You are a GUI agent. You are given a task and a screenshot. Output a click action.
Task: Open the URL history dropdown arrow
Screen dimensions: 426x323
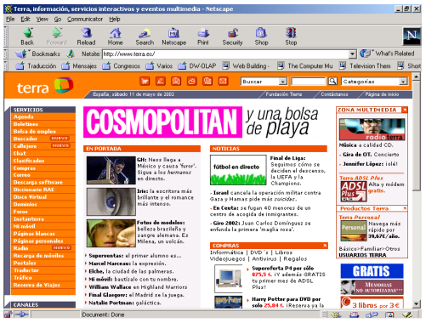[352, 54]
